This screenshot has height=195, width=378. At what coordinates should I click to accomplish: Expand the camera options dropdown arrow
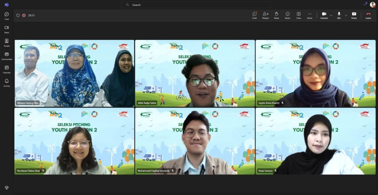point(331,15)
